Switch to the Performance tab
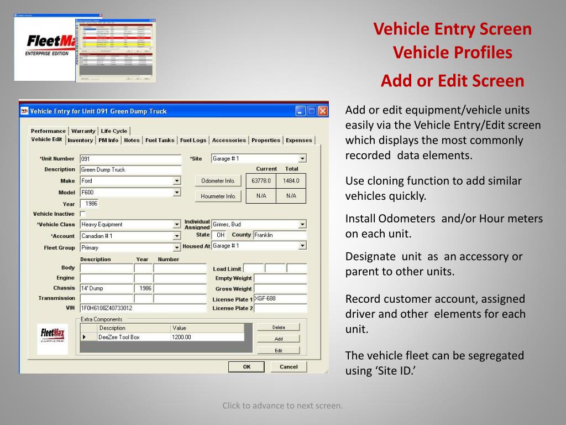 coord(48,131)
